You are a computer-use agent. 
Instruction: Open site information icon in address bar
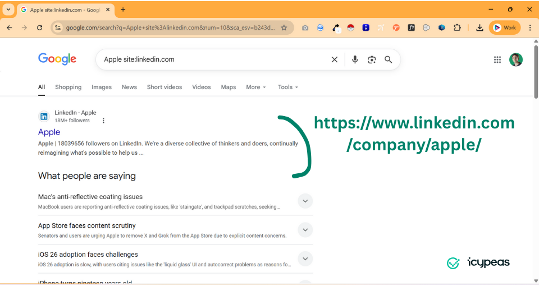[x=58, y=28]
